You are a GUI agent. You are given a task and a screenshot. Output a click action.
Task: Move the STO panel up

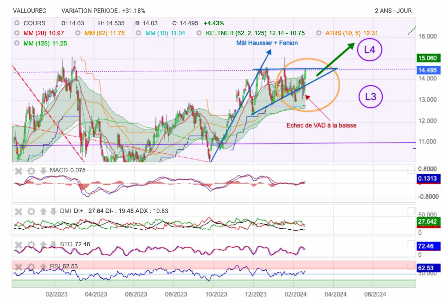[43, 245]
